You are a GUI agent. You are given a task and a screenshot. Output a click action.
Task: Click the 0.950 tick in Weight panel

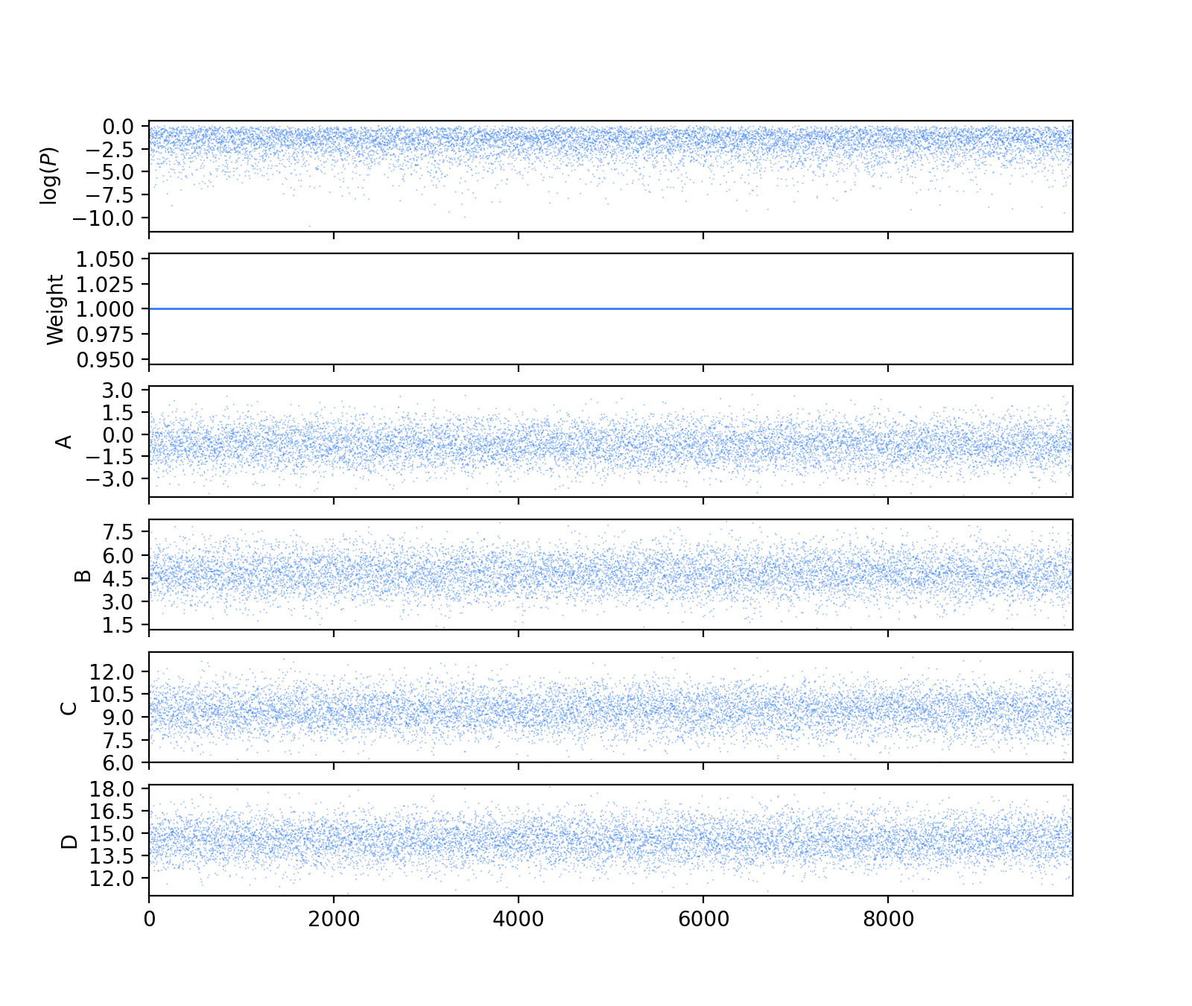coord(106,359)
